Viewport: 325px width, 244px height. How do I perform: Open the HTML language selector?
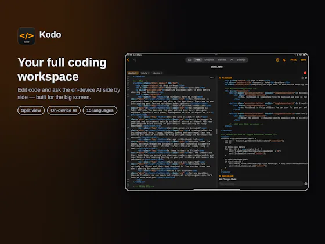pos(294,60)
